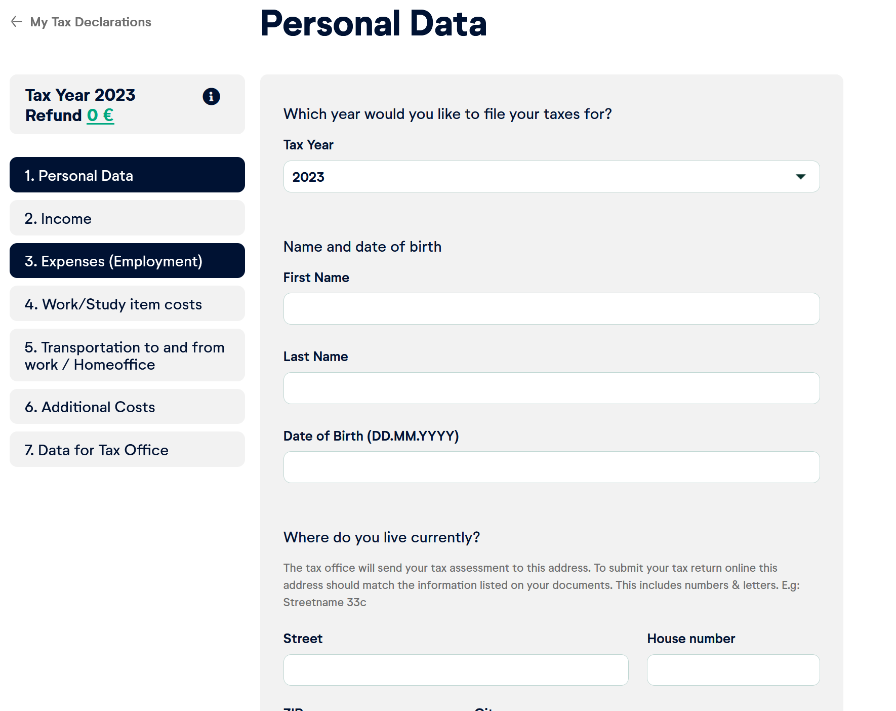The height and width of the screenshot is (711, 896).
Task: Click into the Street field
Action: 455,669
